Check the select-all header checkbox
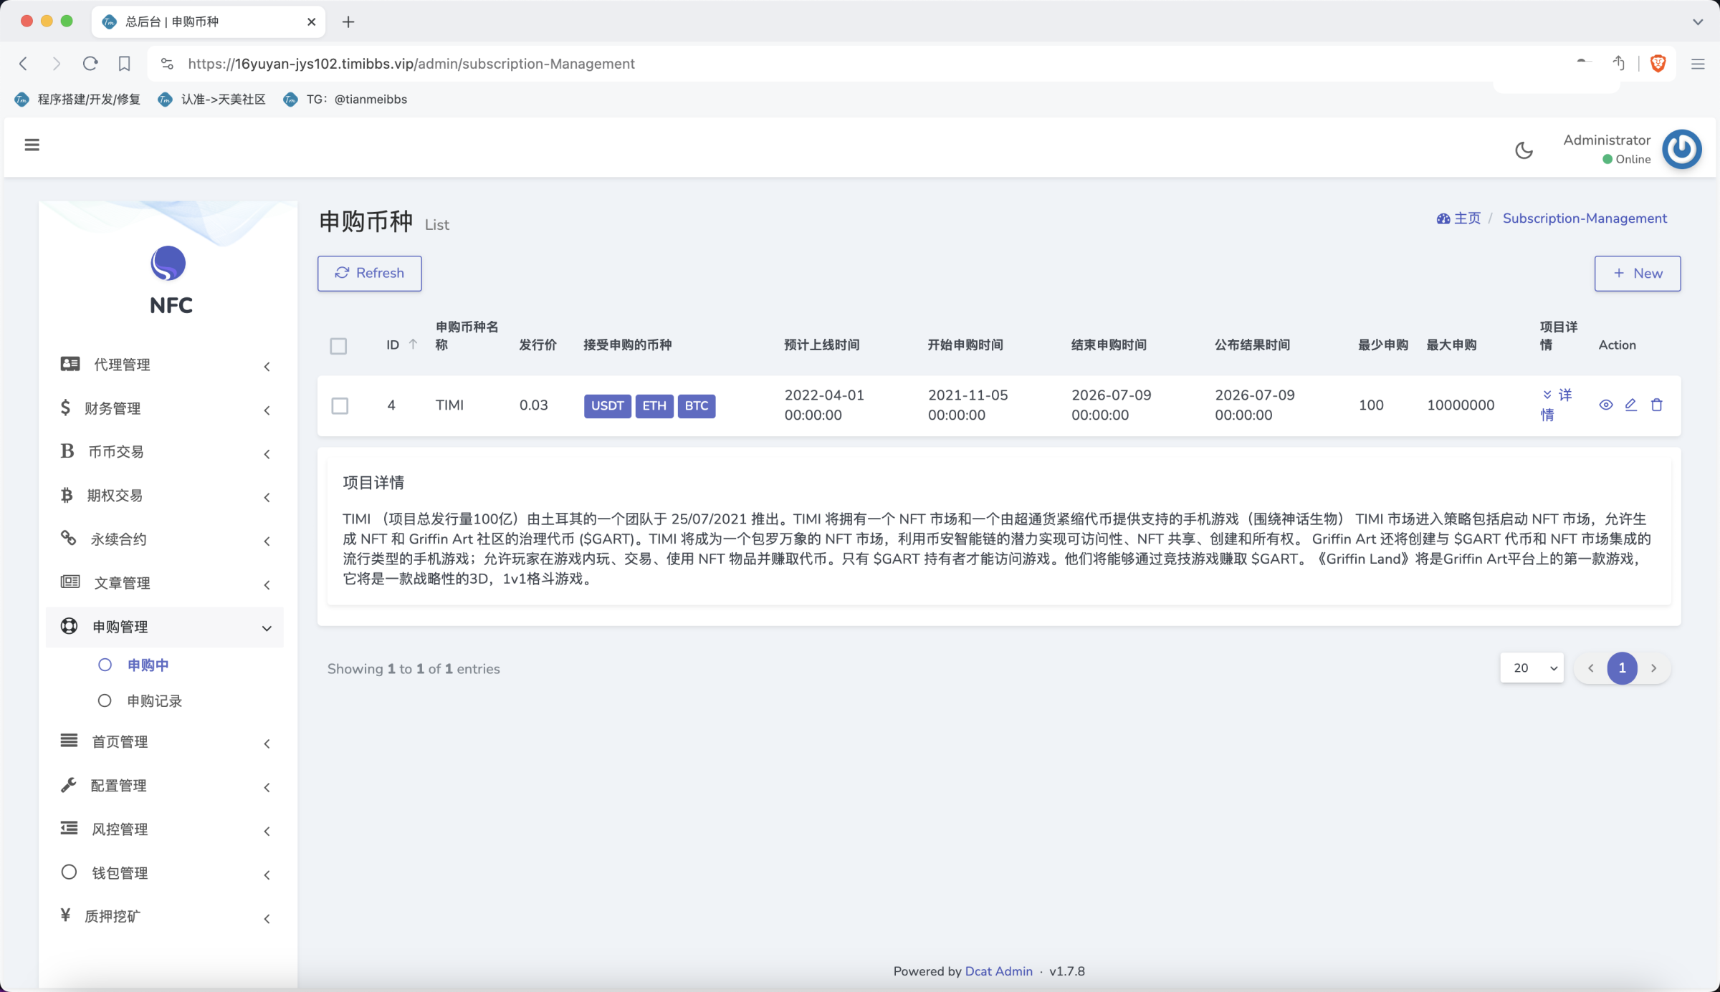Image resolution: width=1720 pixels, height=992 pixels. click(x=338, y=346)
